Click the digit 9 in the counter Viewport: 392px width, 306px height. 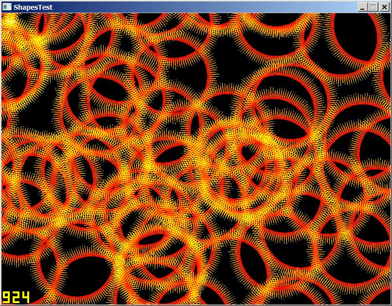[x=7, y=297]
